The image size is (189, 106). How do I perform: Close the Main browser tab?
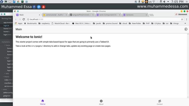tap(40, 15)
